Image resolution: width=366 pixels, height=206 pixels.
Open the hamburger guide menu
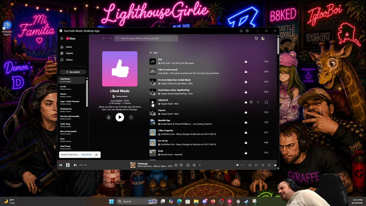tap(62, 38)
